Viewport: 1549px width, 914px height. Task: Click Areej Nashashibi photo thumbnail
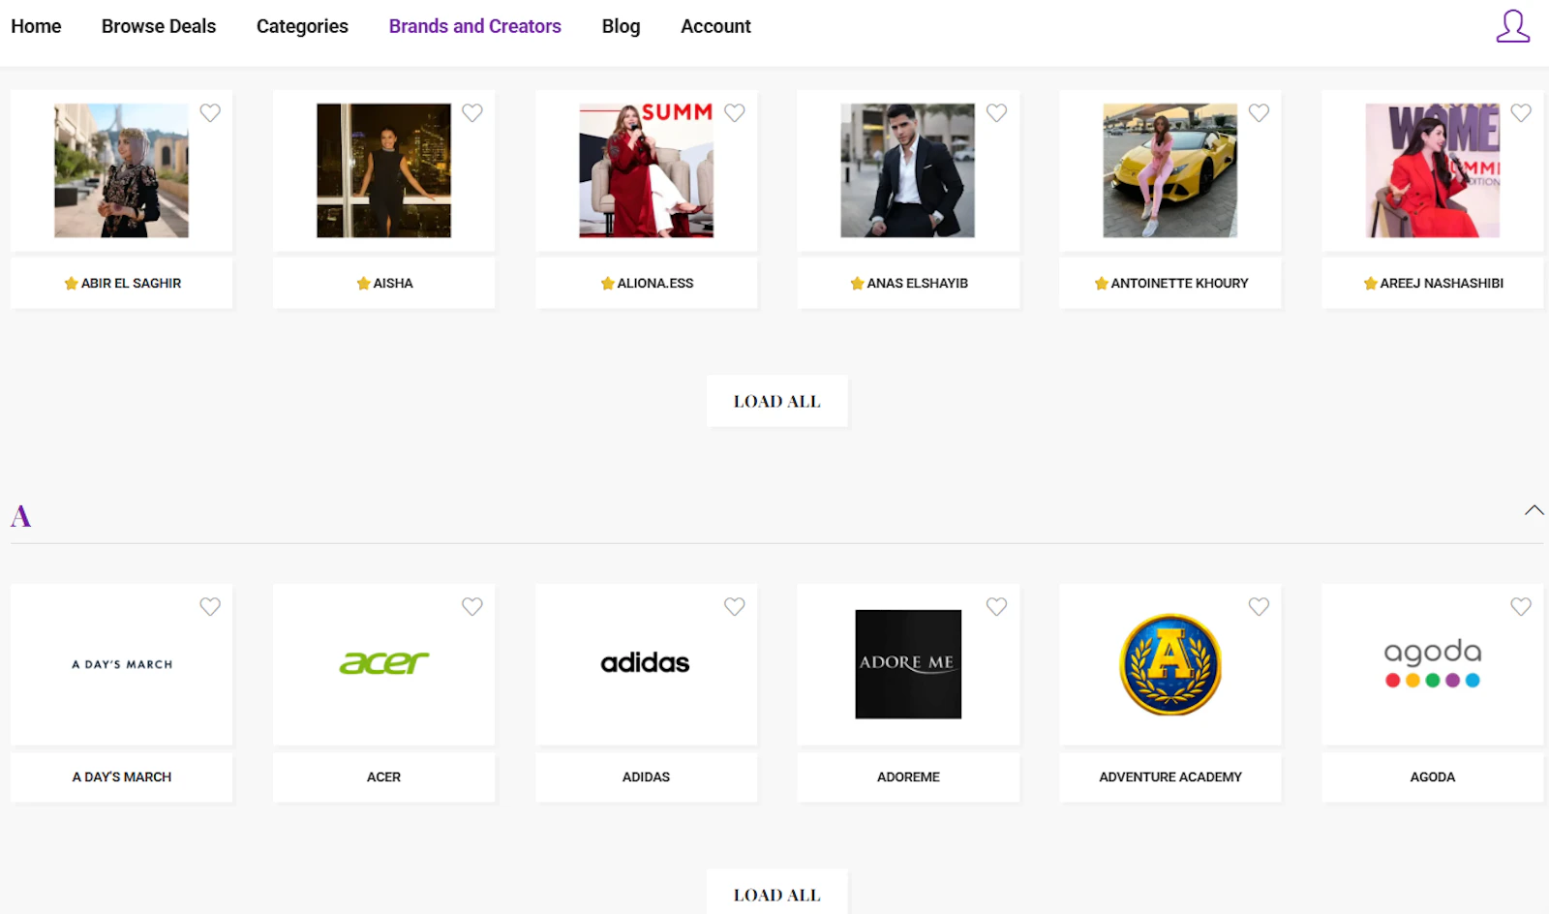point(1432,170)
